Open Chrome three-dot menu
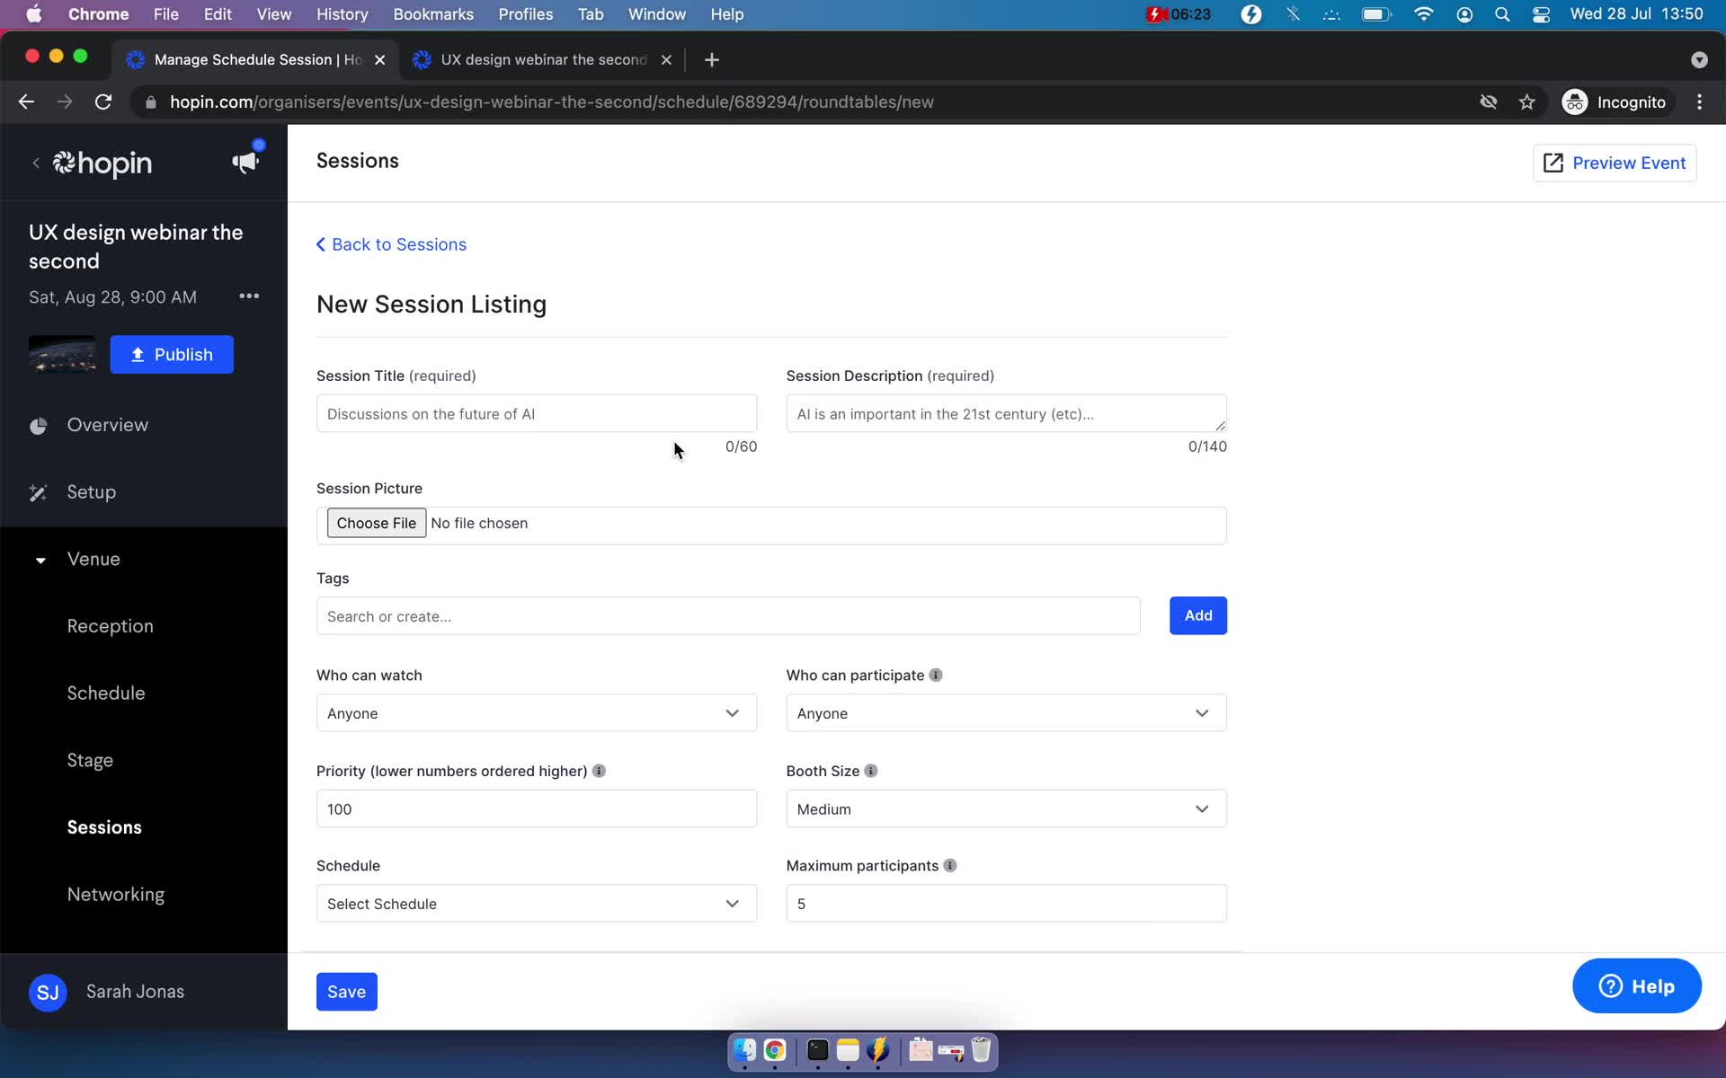 [1699, 102]
